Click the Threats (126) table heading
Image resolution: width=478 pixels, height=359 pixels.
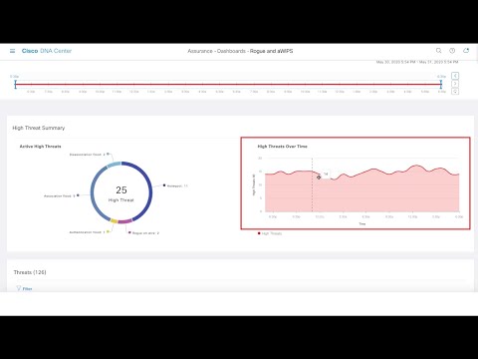click(30, 272)
